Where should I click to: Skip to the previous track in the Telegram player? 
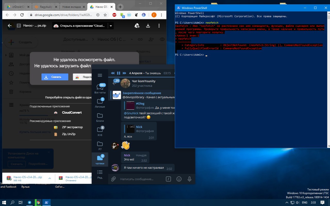pos(113,73)
